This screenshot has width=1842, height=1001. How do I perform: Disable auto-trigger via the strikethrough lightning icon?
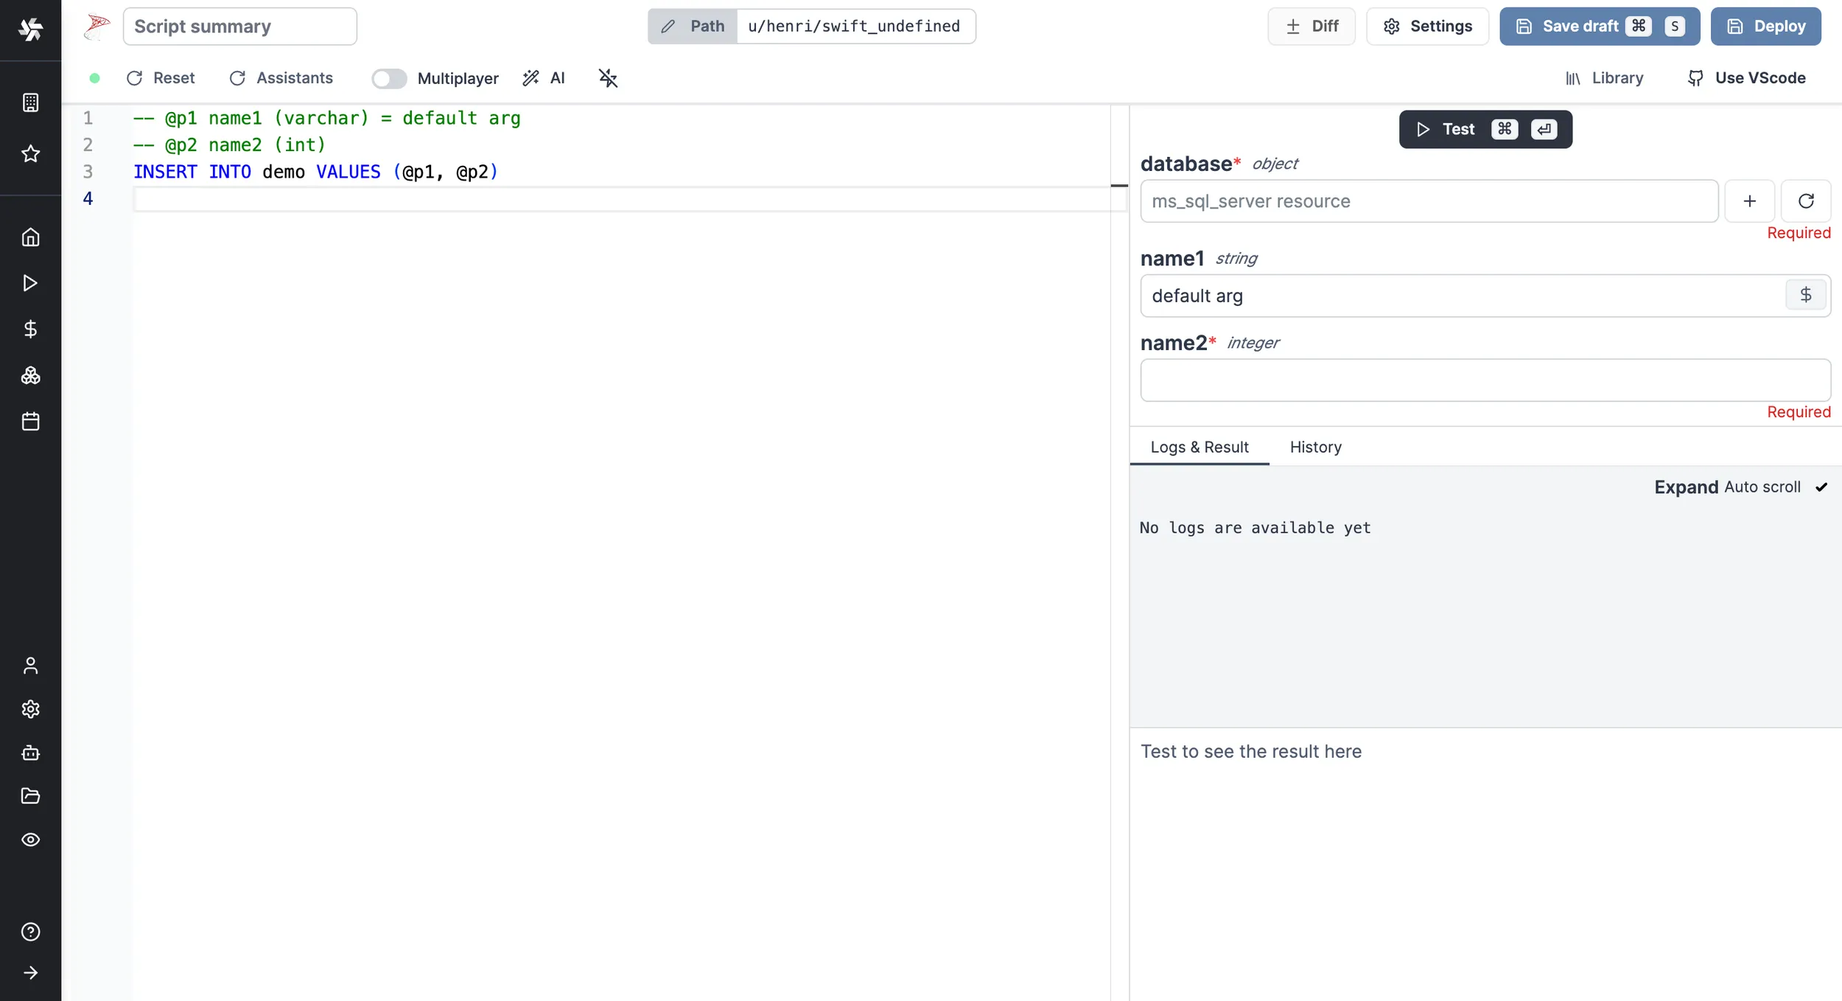coord(606,78)
